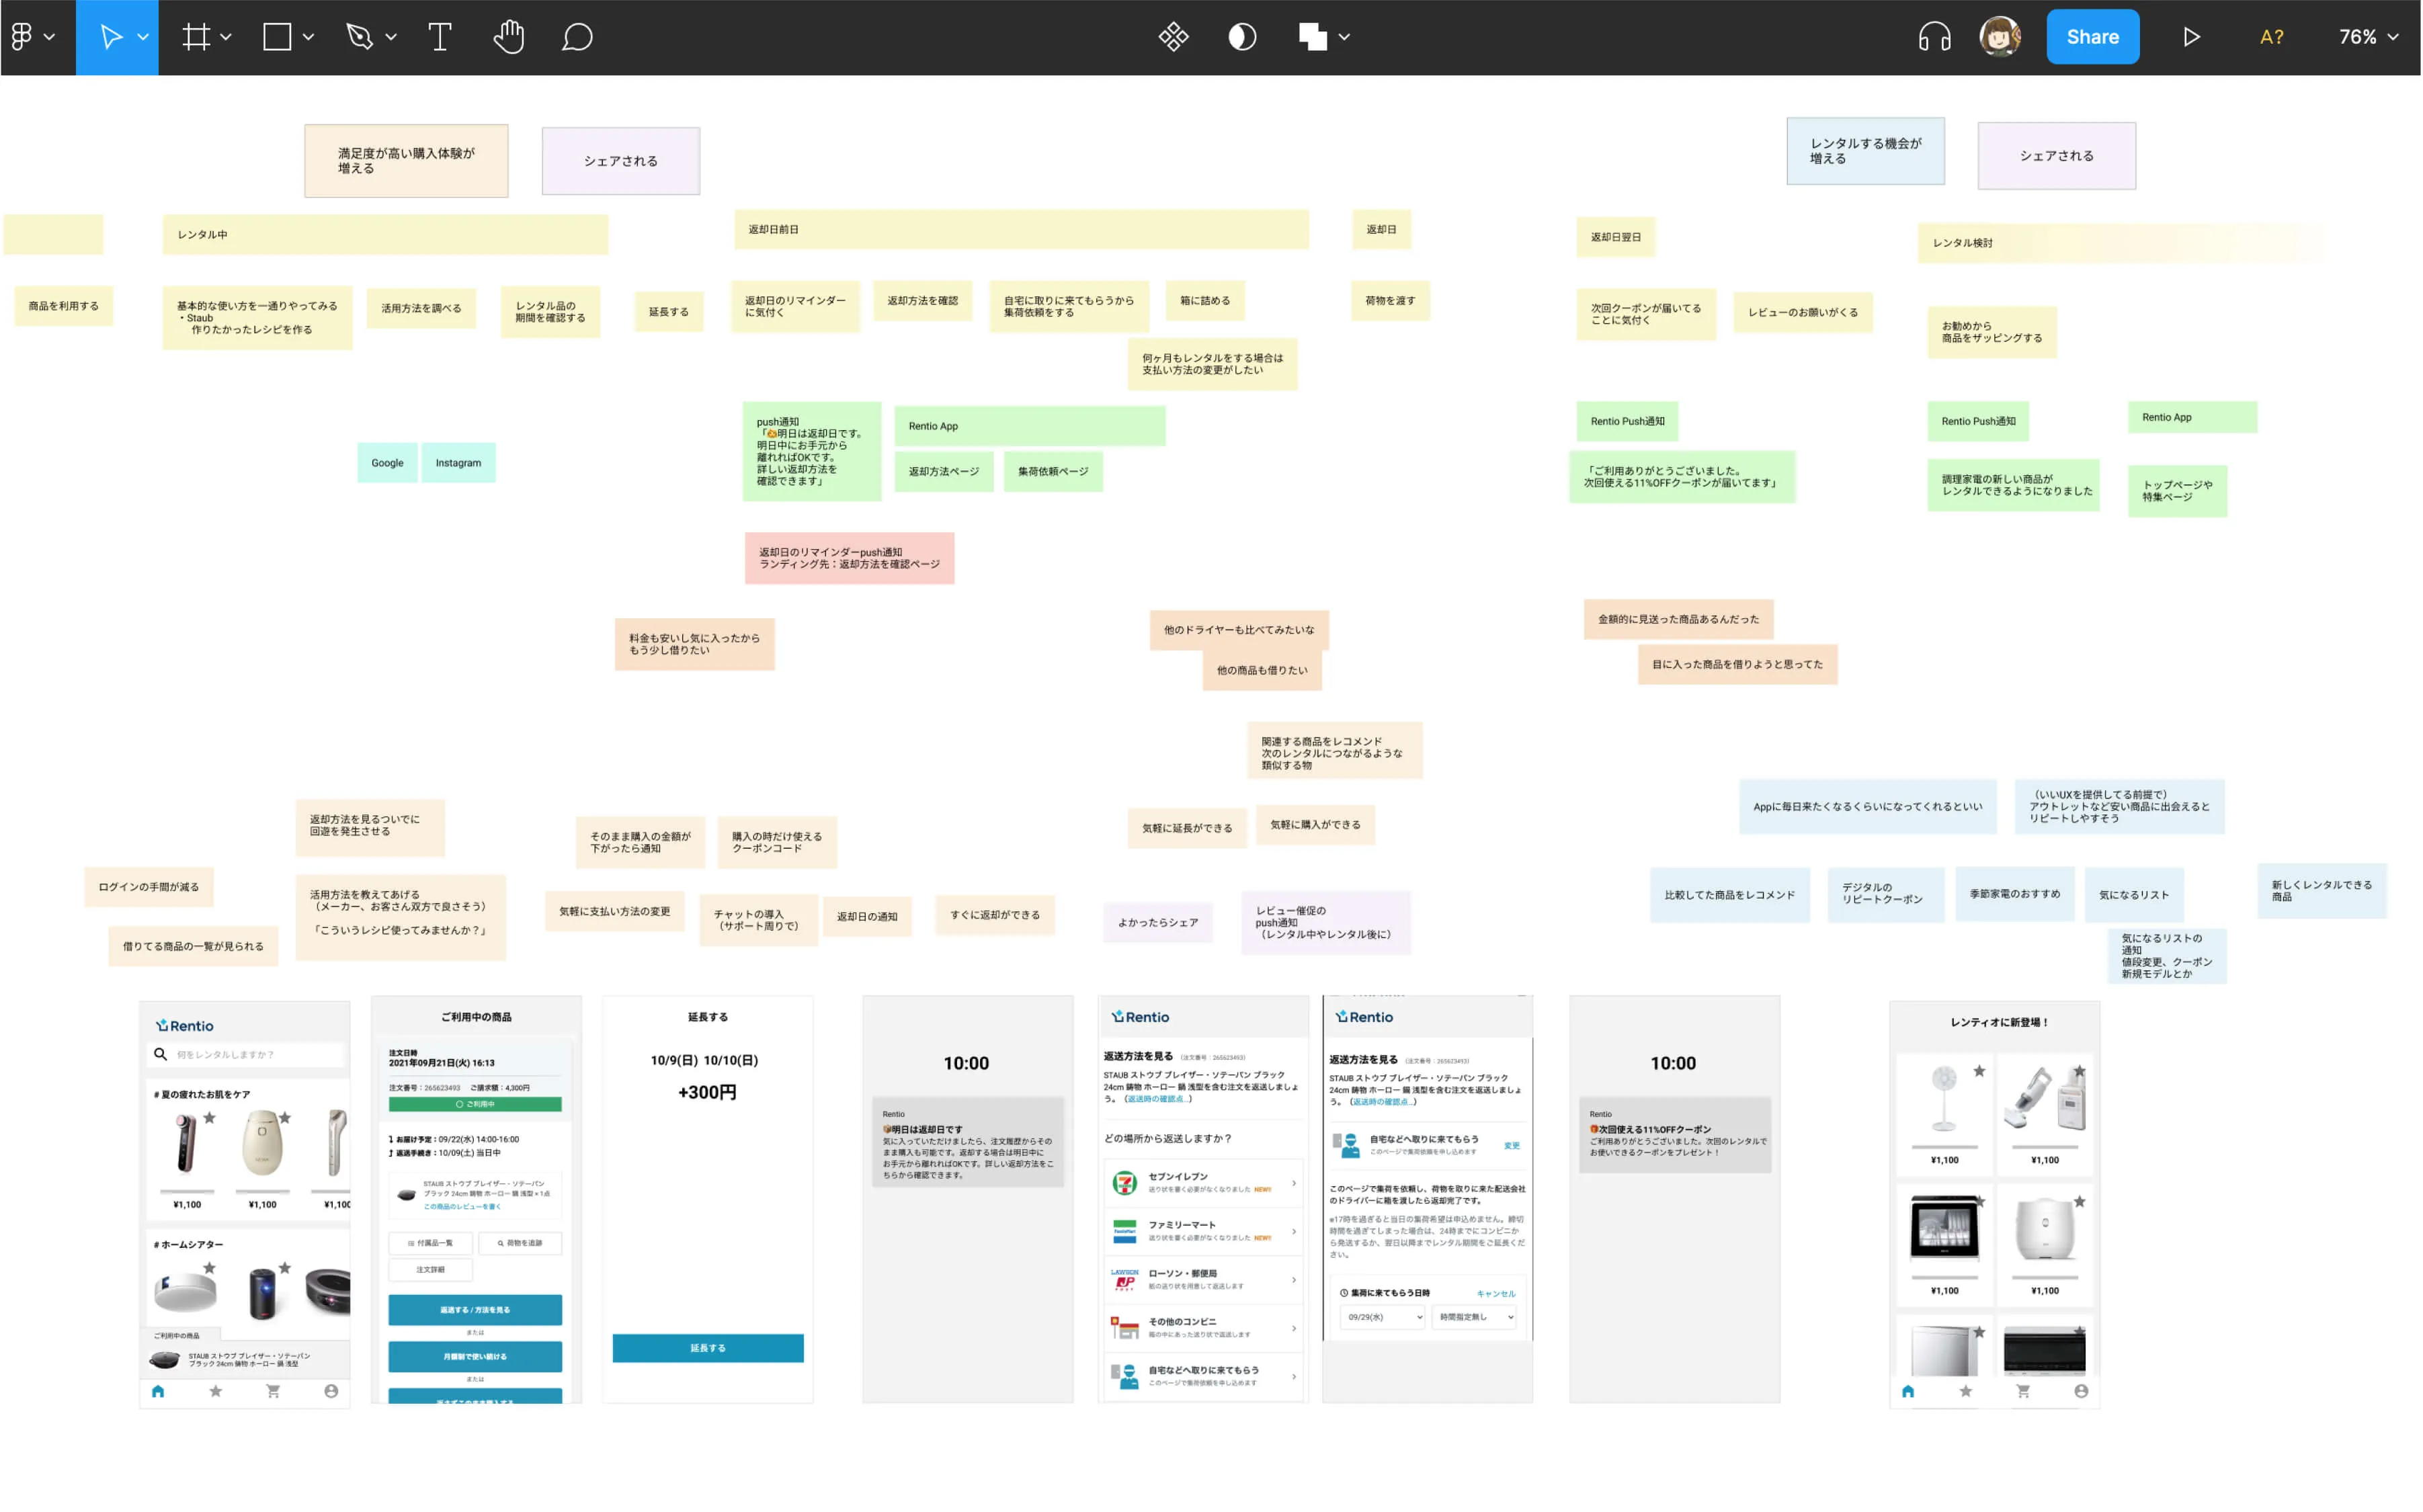This screenshot has width=2423, height=1512.
Task: Select the Frame tool
Action: tap(196, 37)
